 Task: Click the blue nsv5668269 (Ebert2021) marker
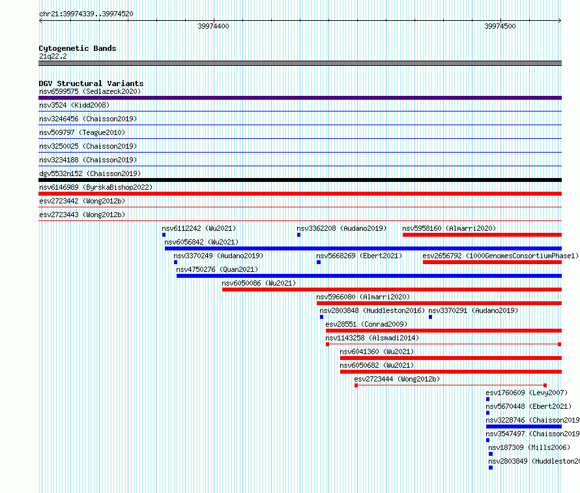point(319,262)
